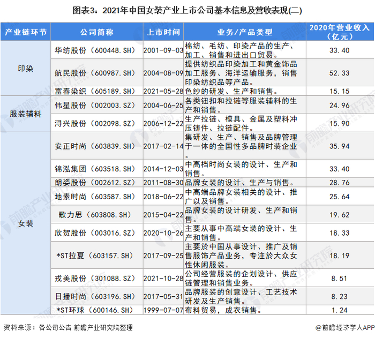Select the 印染 category cell

coord(26,69)
